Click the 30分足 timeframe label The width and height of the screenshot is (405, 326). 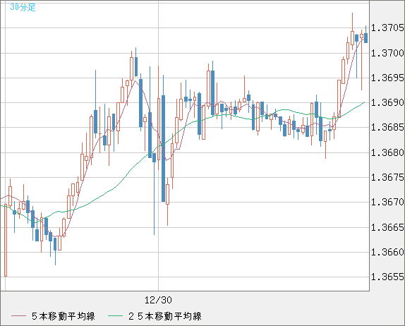[23, 7]
